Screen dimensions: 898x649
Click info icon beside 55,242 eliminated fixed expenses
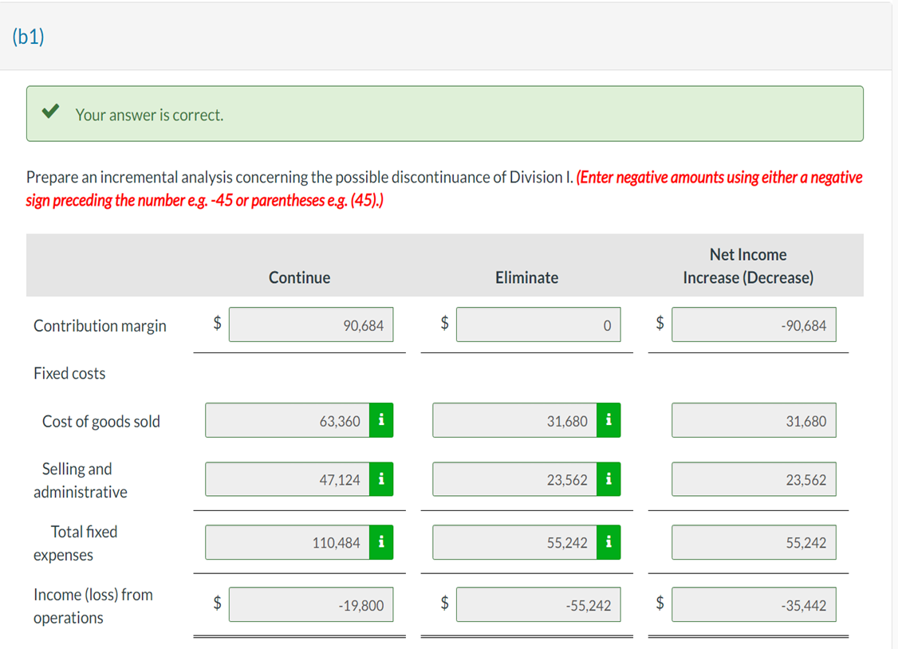tap(608, 542)
